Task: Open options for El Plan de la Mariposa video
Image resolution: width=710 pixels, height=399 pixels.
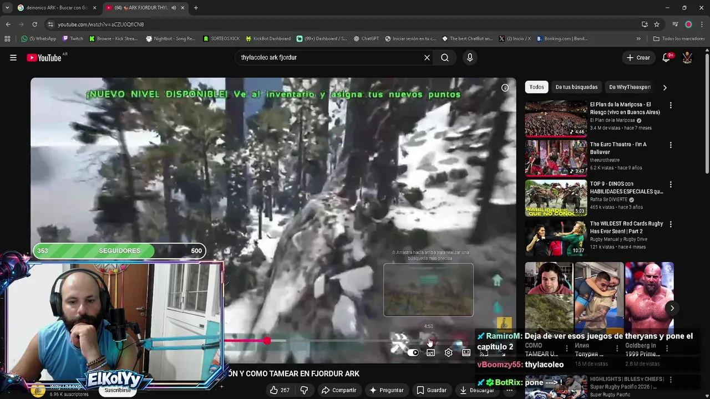Action: [x=671, y=105]
